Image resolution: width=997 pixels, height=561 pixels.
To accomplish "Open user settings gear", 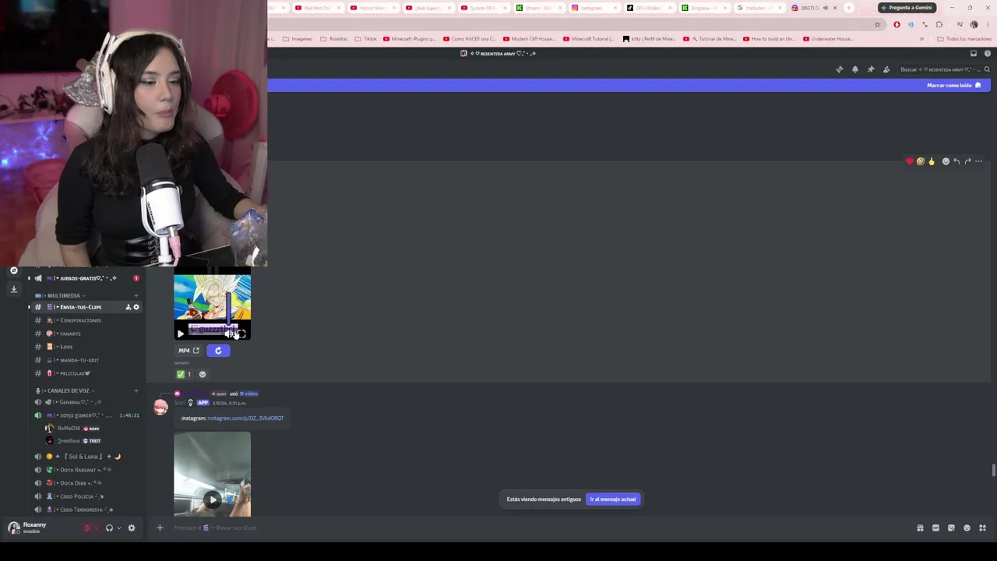I will (131, 528).
